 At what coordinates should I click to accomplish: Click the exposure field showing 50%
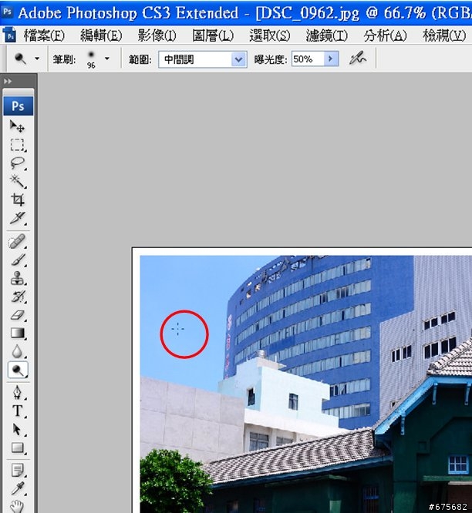(x=308, y=59)
